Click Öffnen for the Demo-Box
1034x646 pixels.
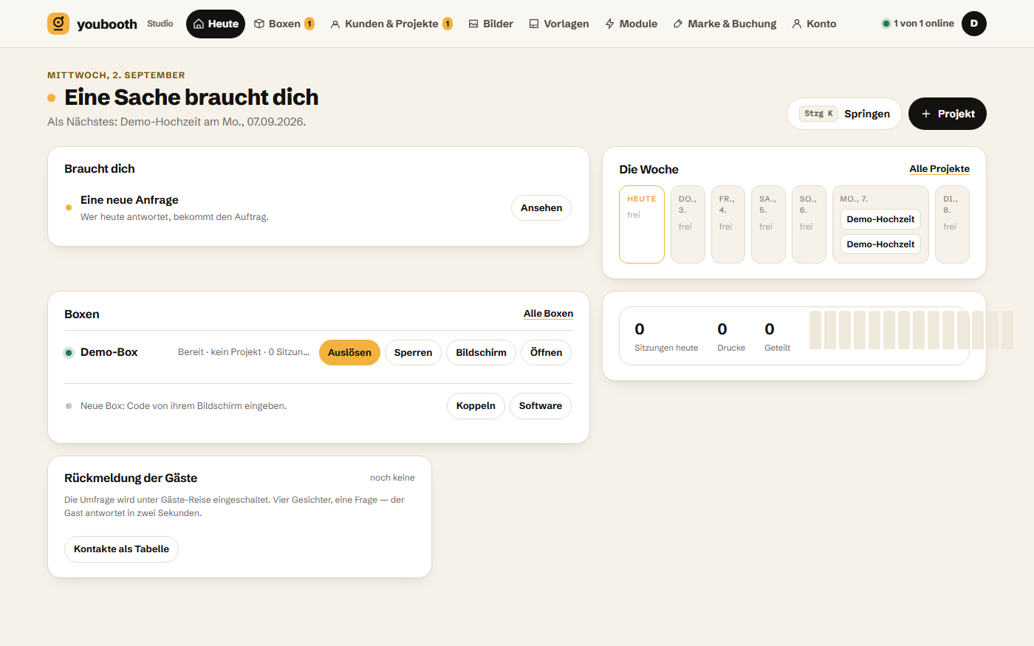click(x=546, y=353)
